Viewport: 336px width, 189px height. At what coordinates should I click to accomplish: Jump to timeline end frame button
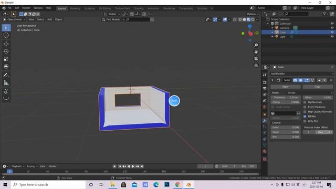142,166
